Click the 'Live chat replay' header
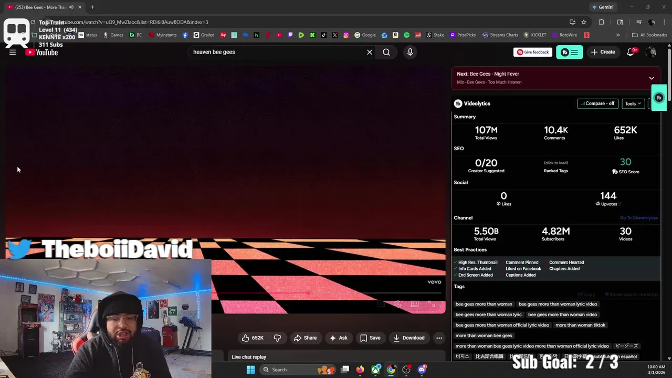 pyautogui.click(x=249, y=357)
